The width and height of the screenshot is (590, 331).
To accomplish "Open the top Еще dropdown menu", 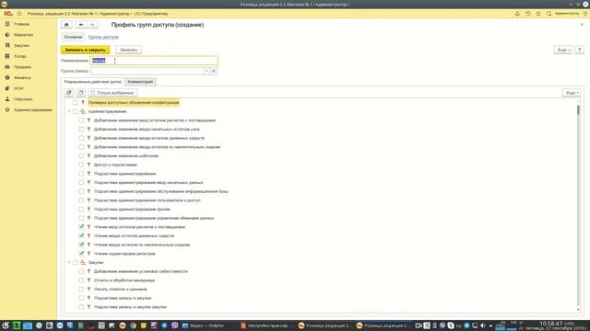I will point(562,50).
